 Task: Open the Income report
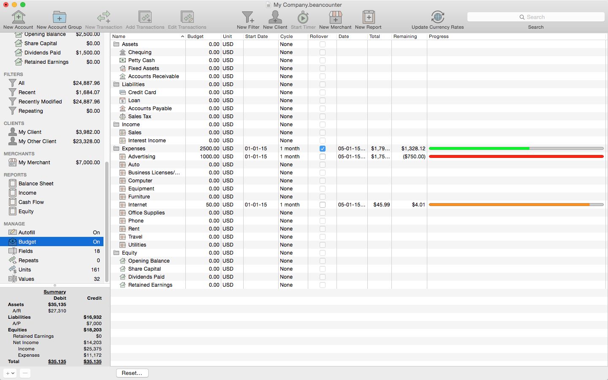click(x=52, y=193)
